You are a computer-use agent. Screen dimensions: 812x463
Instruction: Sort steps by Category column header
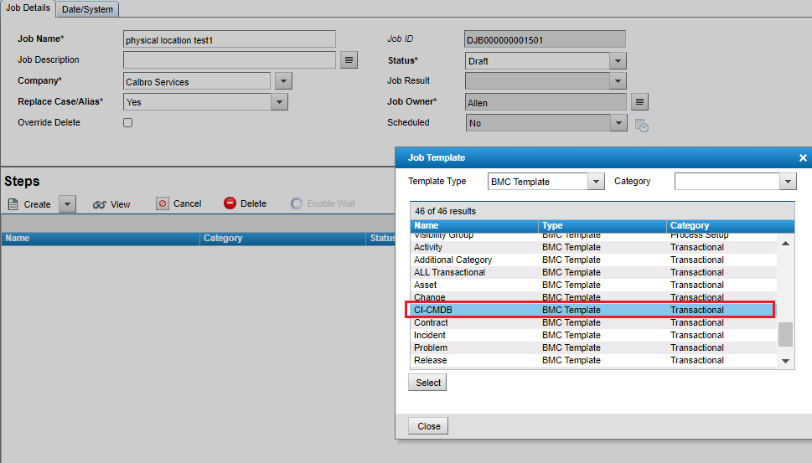(282, 239)
